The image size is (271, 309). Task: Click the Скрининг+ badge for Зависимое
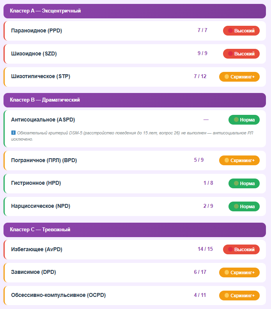click(x=239, y=272)
